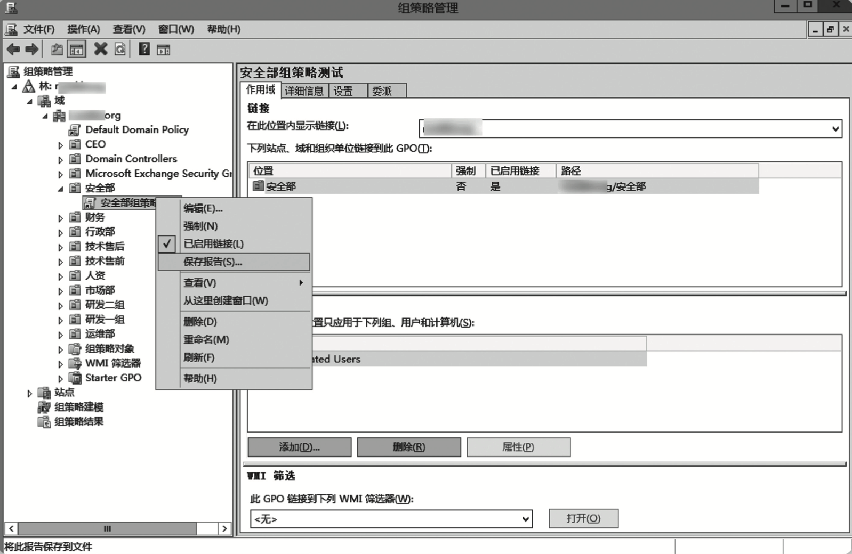Click the forest (林) icon in tree
Screen dimensions: 852x554
click(x=29, y=86)
